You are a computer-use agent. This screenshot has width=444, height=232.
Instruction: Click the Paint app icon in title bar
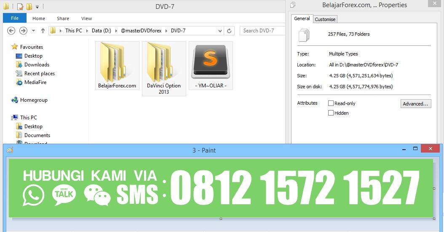tap(10, 150)
